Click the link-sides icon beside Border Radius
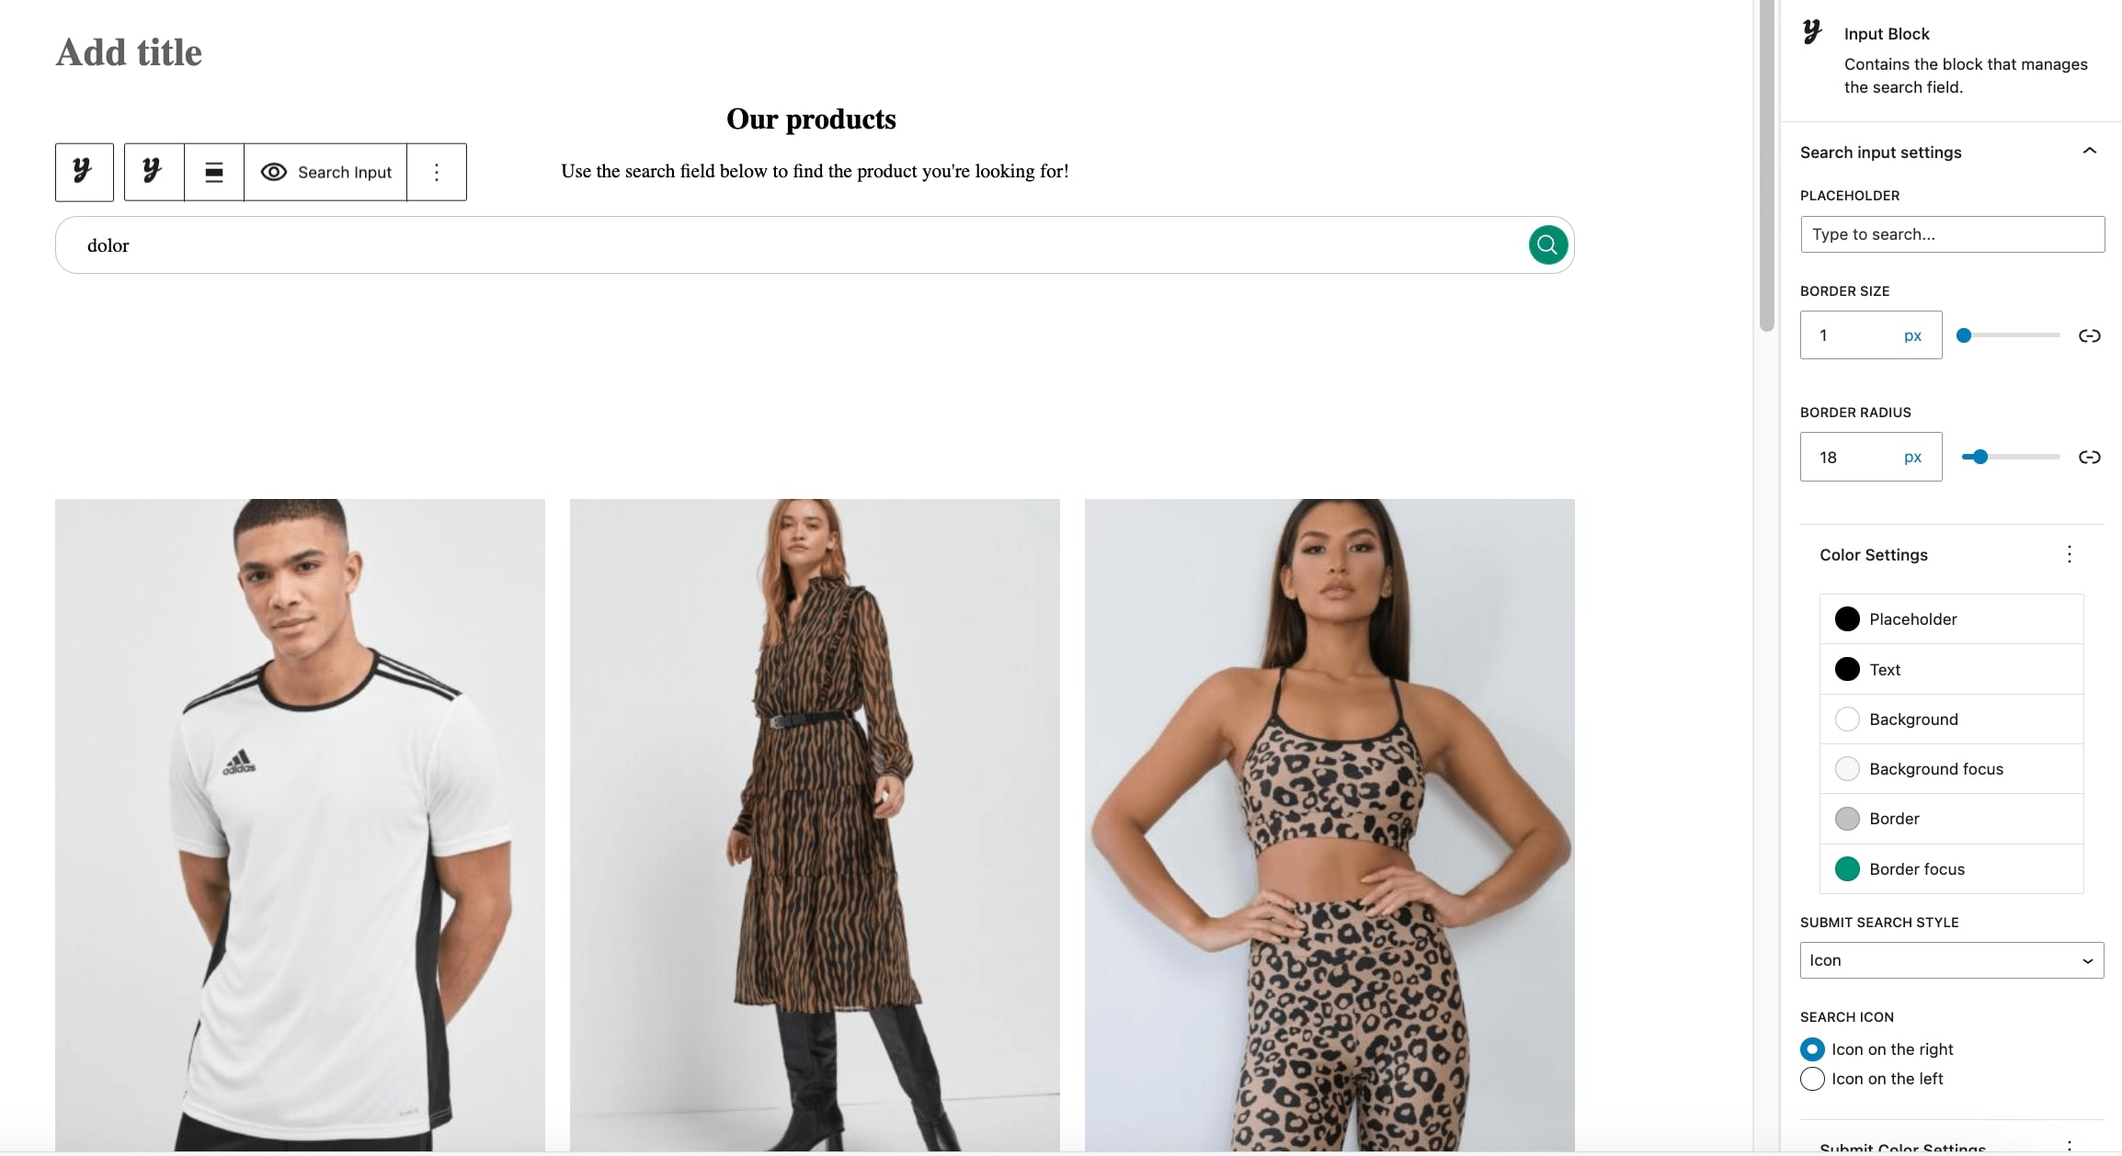Image resolution: width=2122 pixels, height=1156 pixels. pos(2089,457)
